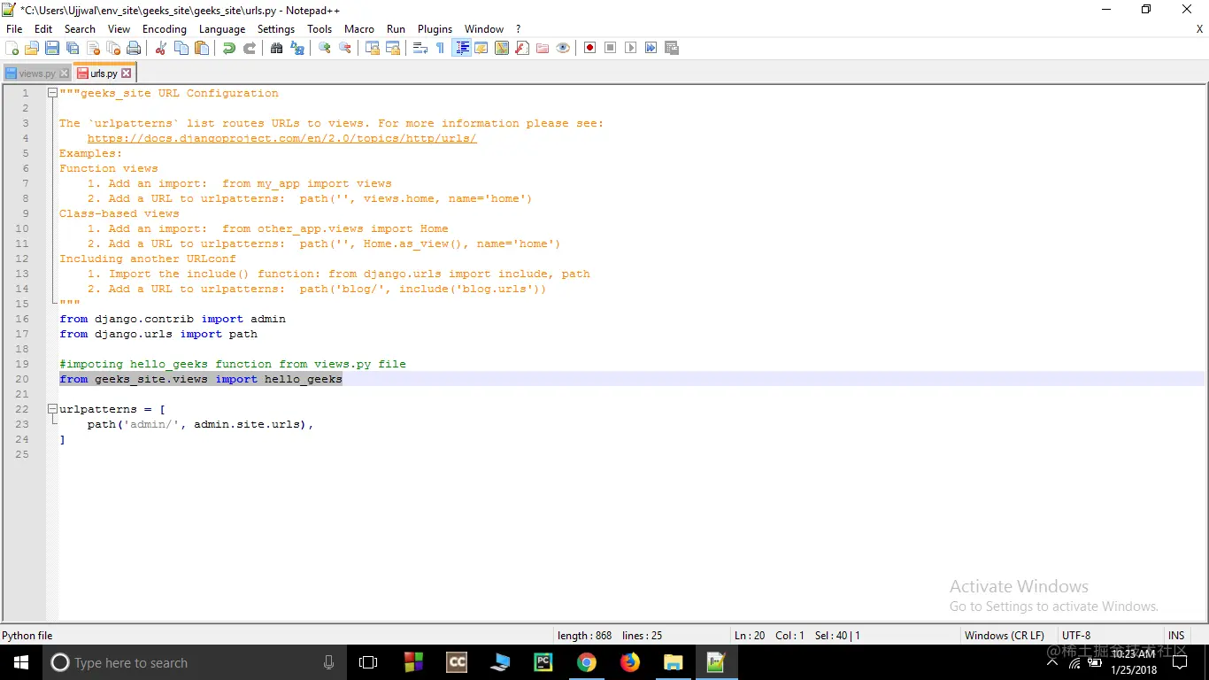Open the Document Map toolbar icon

[502, 48]
